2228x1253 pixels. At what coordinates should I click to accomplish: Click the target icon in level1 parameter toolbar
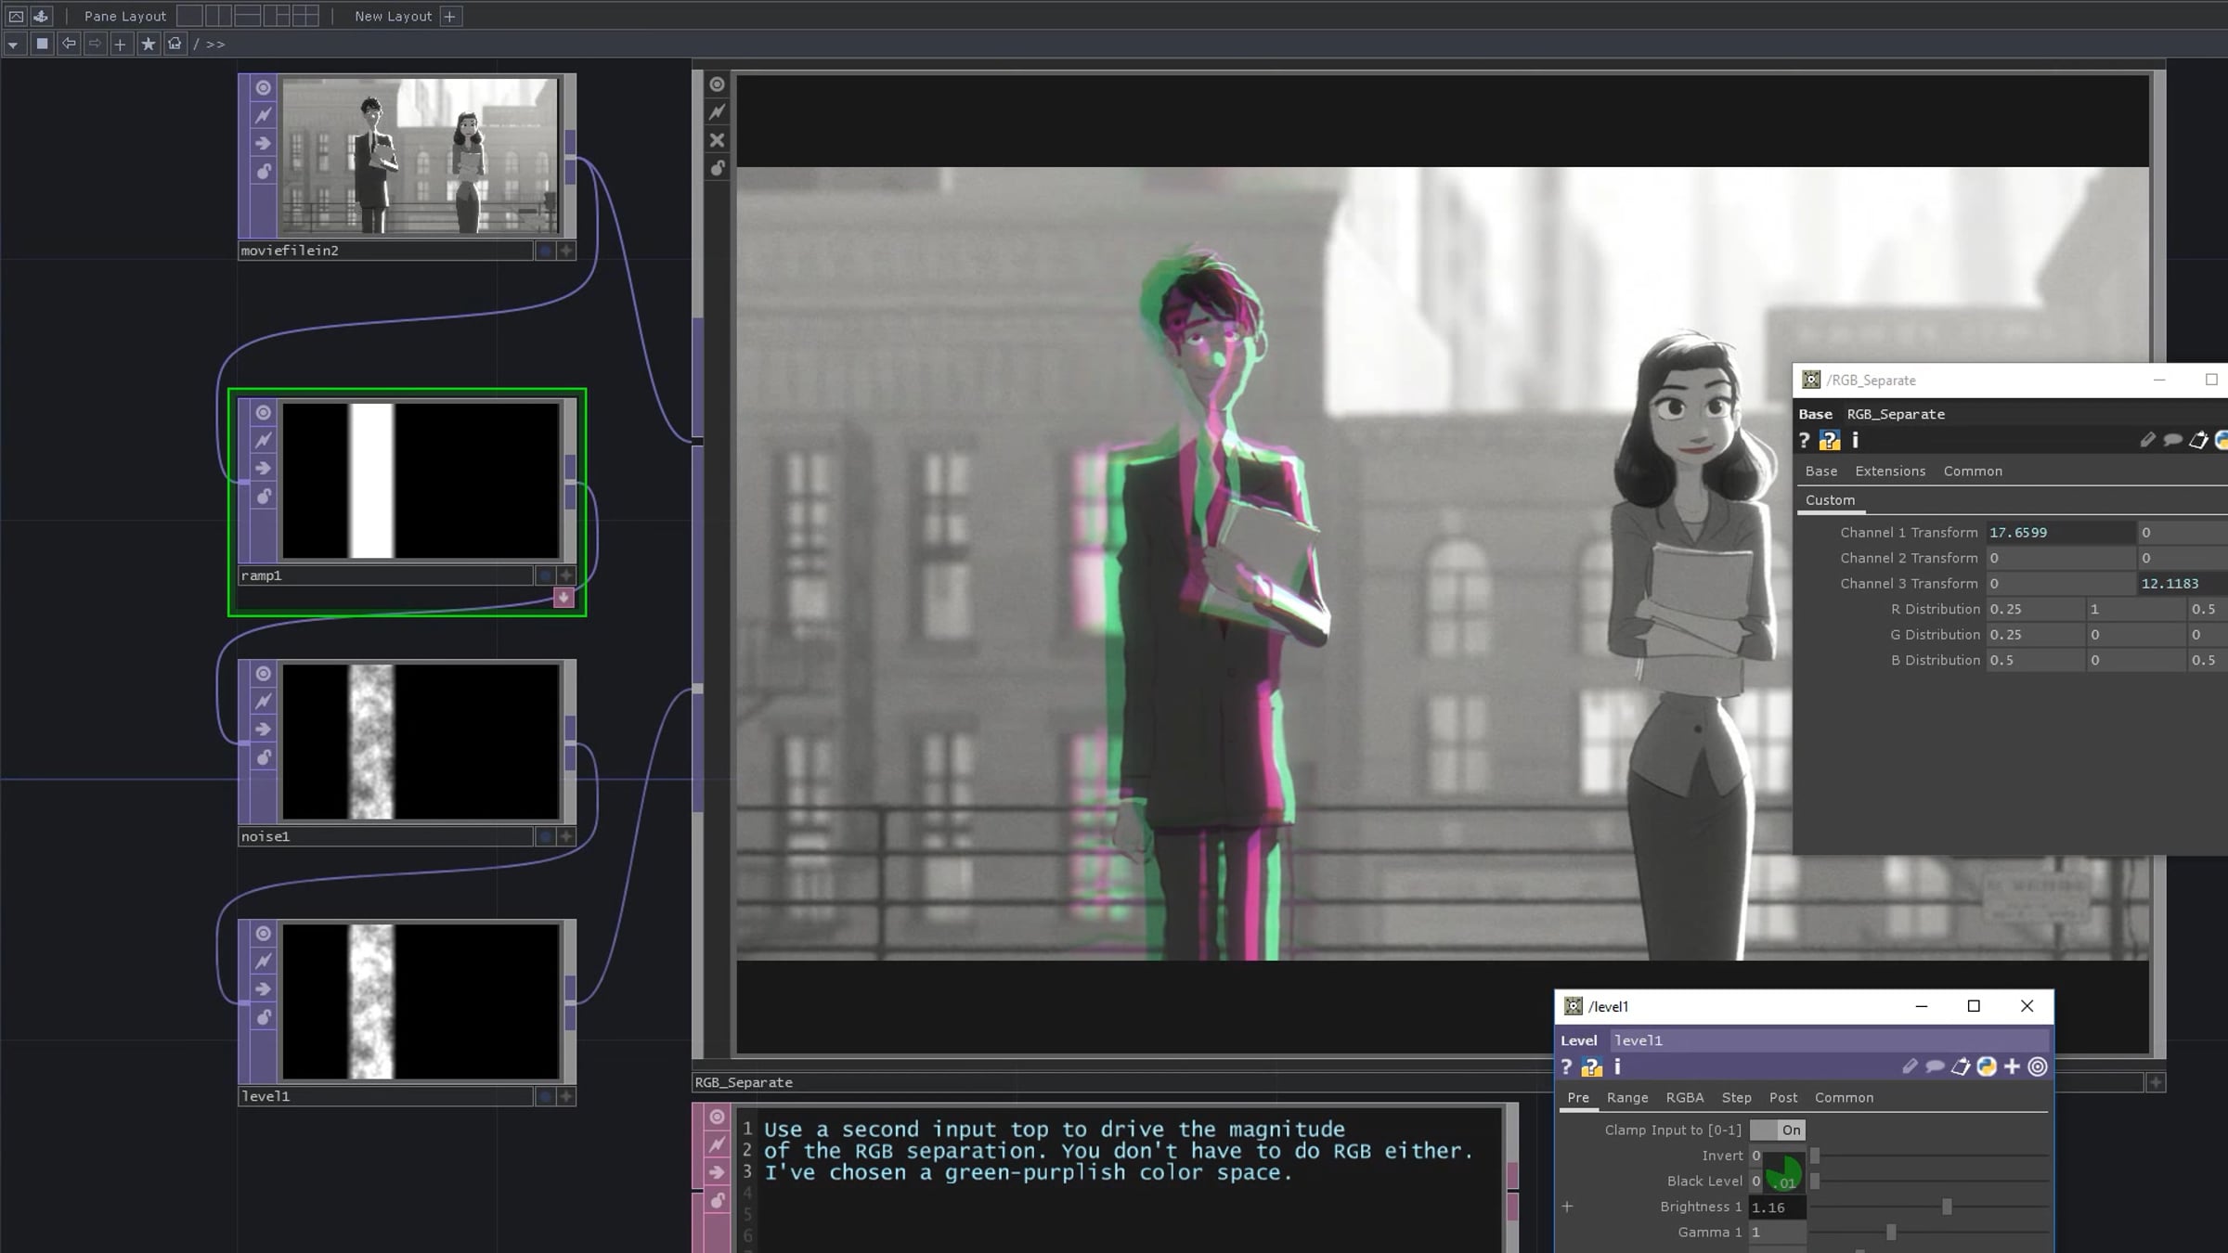2038,1067
